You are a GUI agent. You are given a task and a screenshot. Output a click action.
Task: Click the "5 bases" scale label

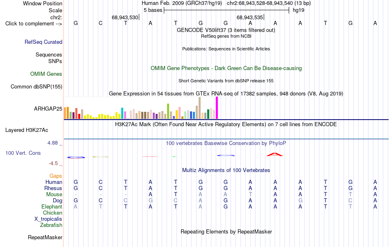(153, 10)
